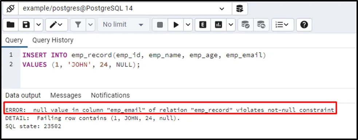Image resolution: width=358 pixels, height=140 pixels.
Task: Expand the connection selector dropdown
Action: [x=221, y=9]
